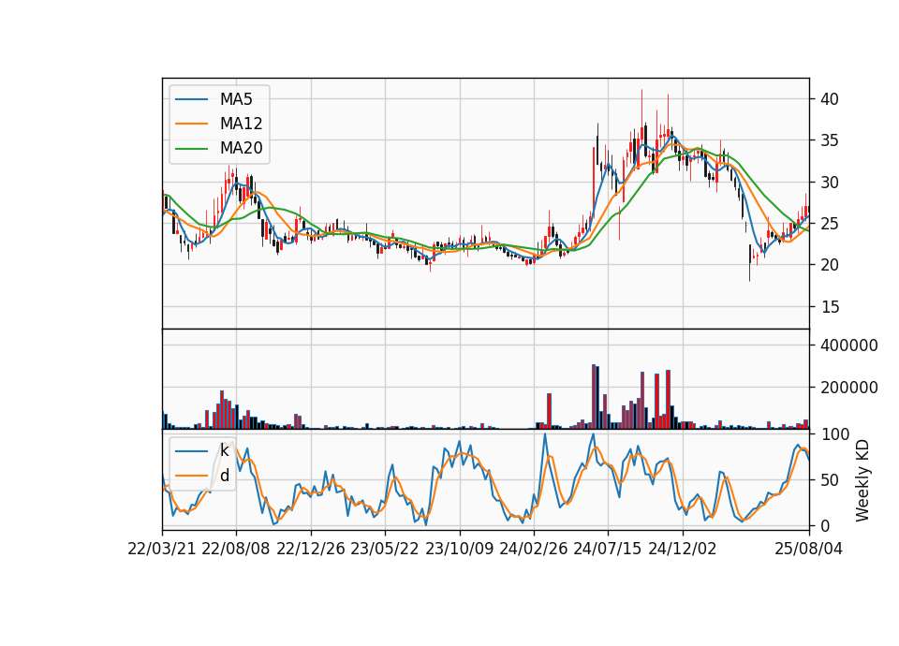Viewport: 899px width, 646px height.
Task: Click the KD axis value 100
Action: click(x=834, y=434)
